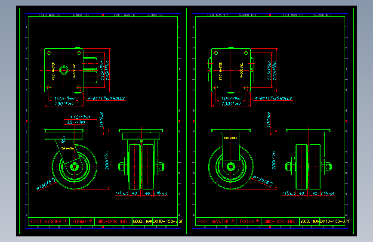Select the 200 height dimension on left sheet
The image size is (373, 242).
pyautogui.click(x=107, y=160)
